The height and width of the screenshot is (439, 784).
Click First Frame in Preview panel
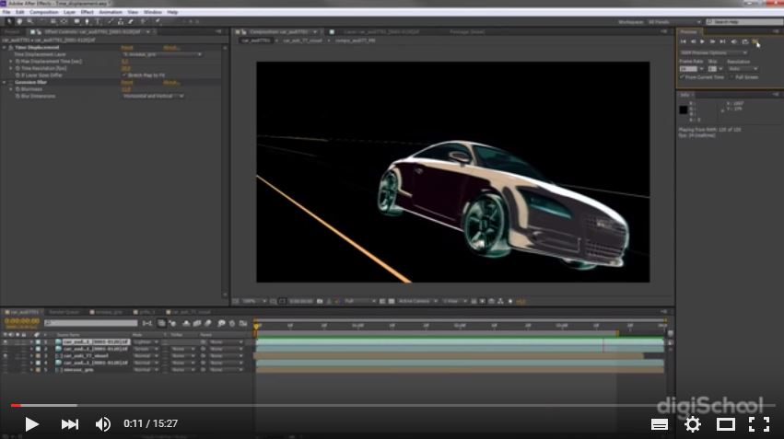[x=684, y=42]
